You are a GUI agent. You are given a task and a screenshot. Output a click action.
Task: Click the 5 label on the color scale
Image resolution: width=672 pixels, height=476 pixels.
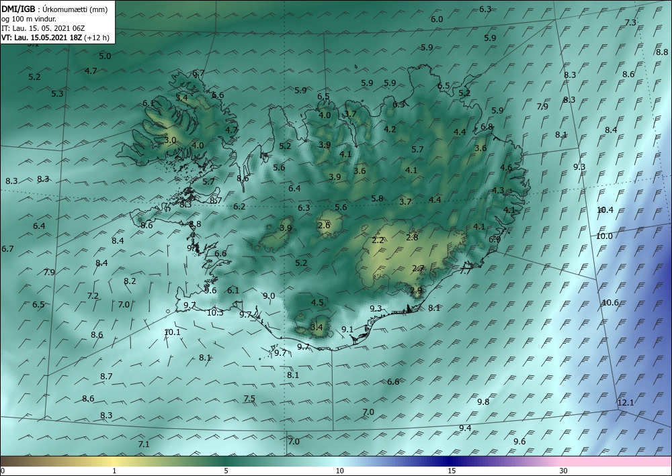pos(226,471)
